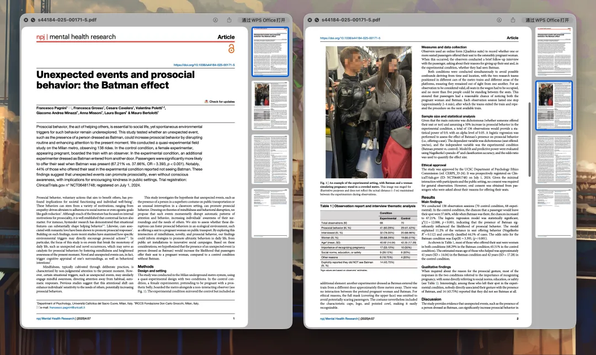
Task: Open share menu in left preview window
Action: click(229, 20)
